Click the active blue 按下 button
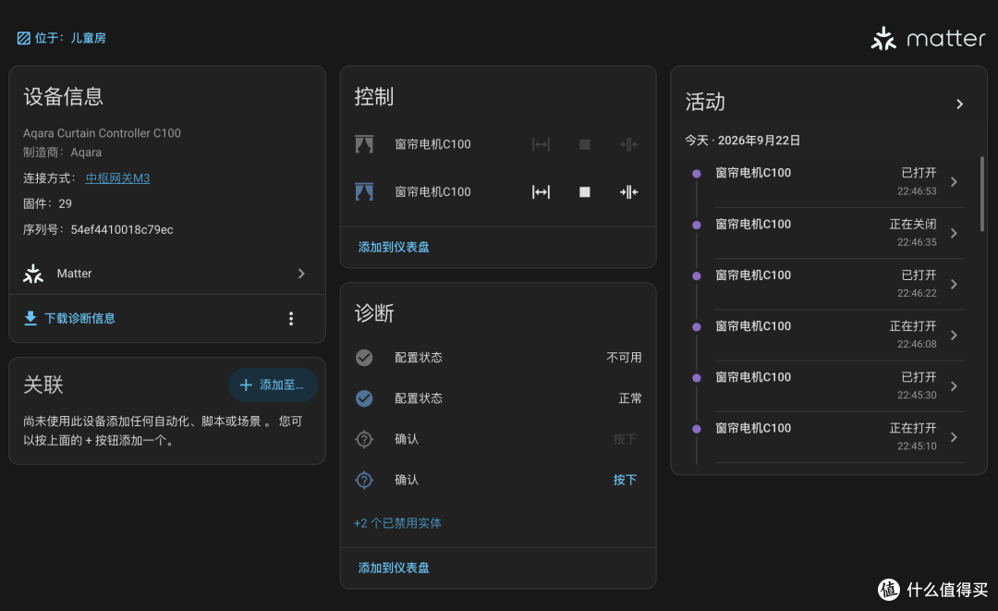The width and height of the screenshot is (998, 611). click(625, 480)
